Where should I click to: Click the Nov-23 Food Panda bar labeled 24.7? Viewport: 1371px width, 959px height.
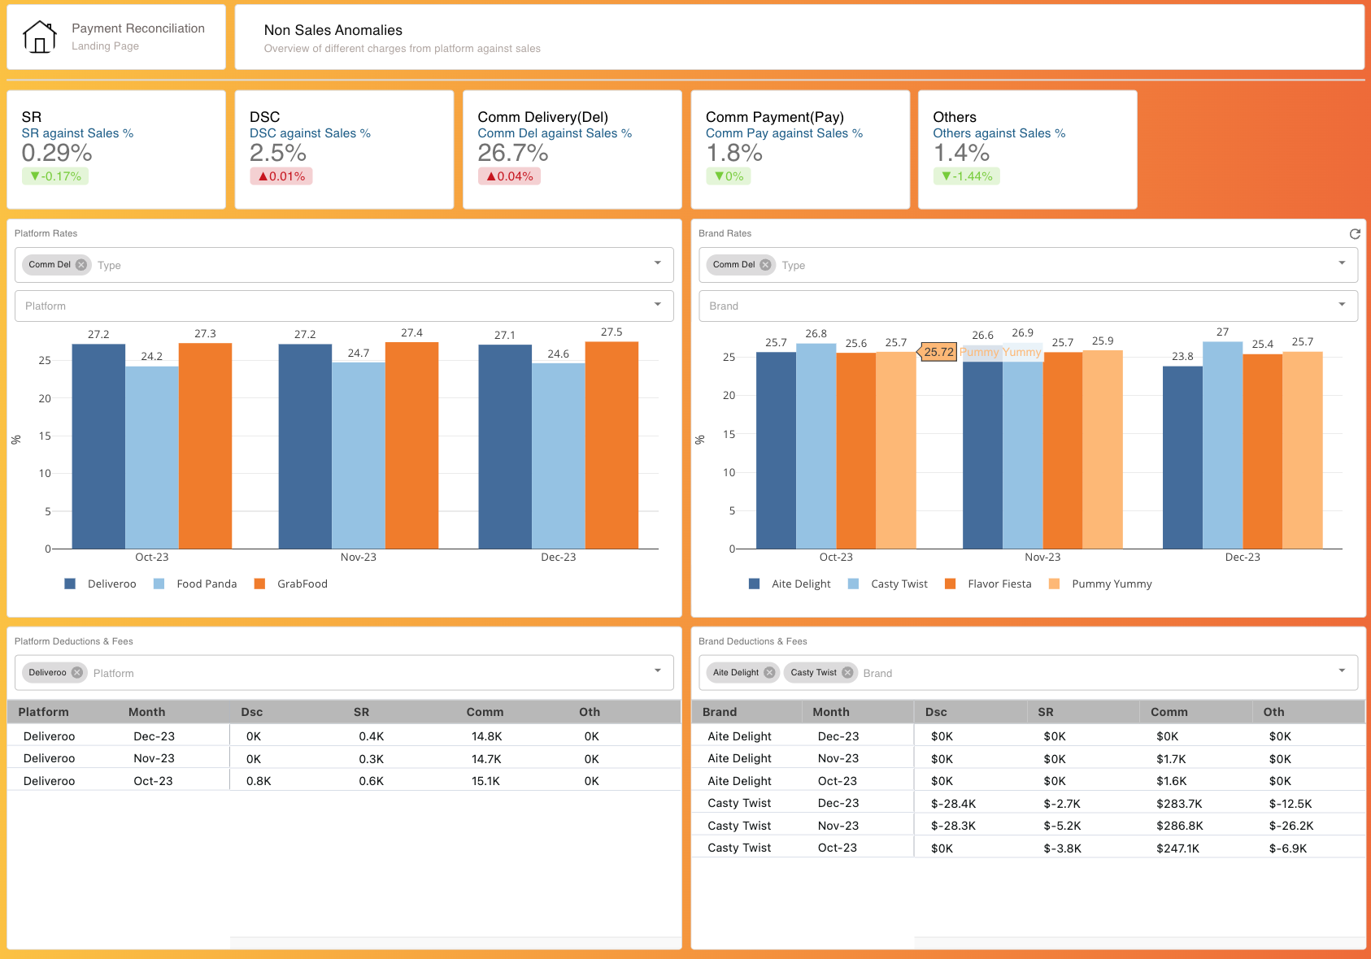[359, 456]
